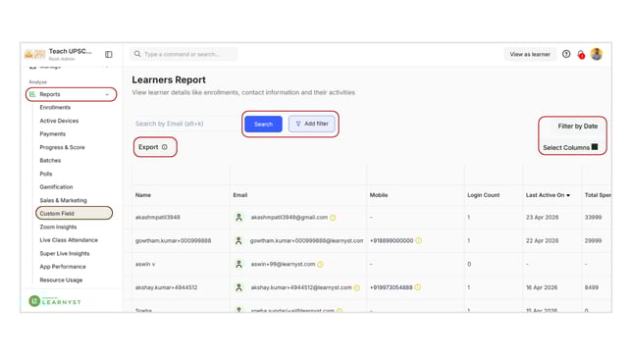
Task: Click learner name akashmpatil3948
Action: click(158, 217)
